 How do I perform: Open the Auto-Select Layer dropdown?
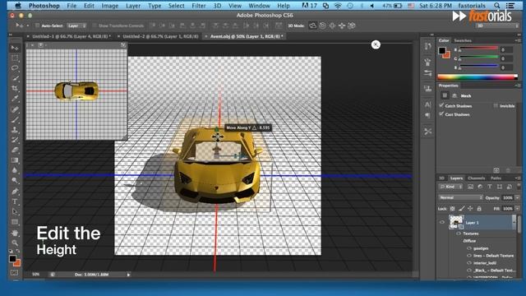coord(76,25)
